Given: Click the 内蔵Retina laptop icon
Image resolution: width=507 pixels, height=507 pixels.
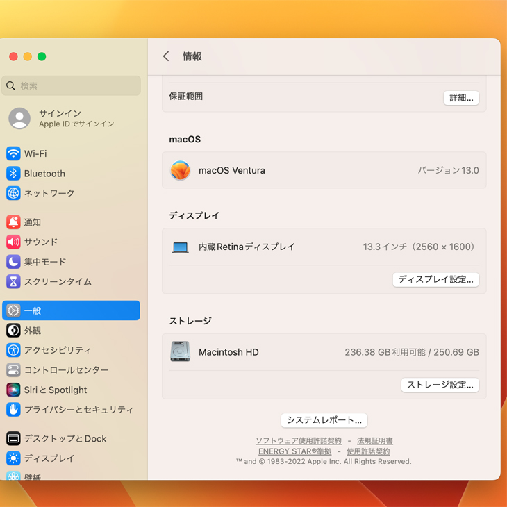Looking at the screenshot, I should 180,247.
